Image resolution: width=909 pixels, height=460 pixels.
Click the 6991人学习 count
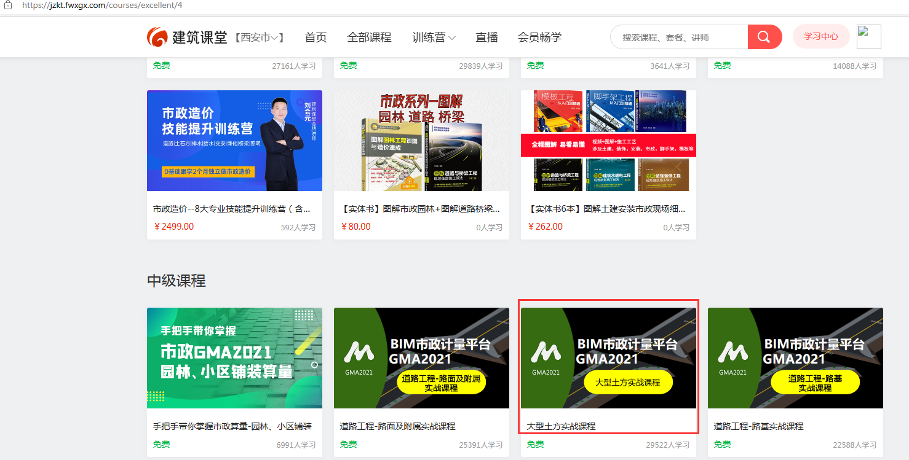pos(296,445)
